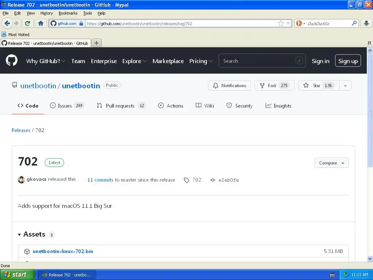Screen dimensions: 373x280
Task: Open the Star lists dropdown arrow
Action: [x=345, y=86]
